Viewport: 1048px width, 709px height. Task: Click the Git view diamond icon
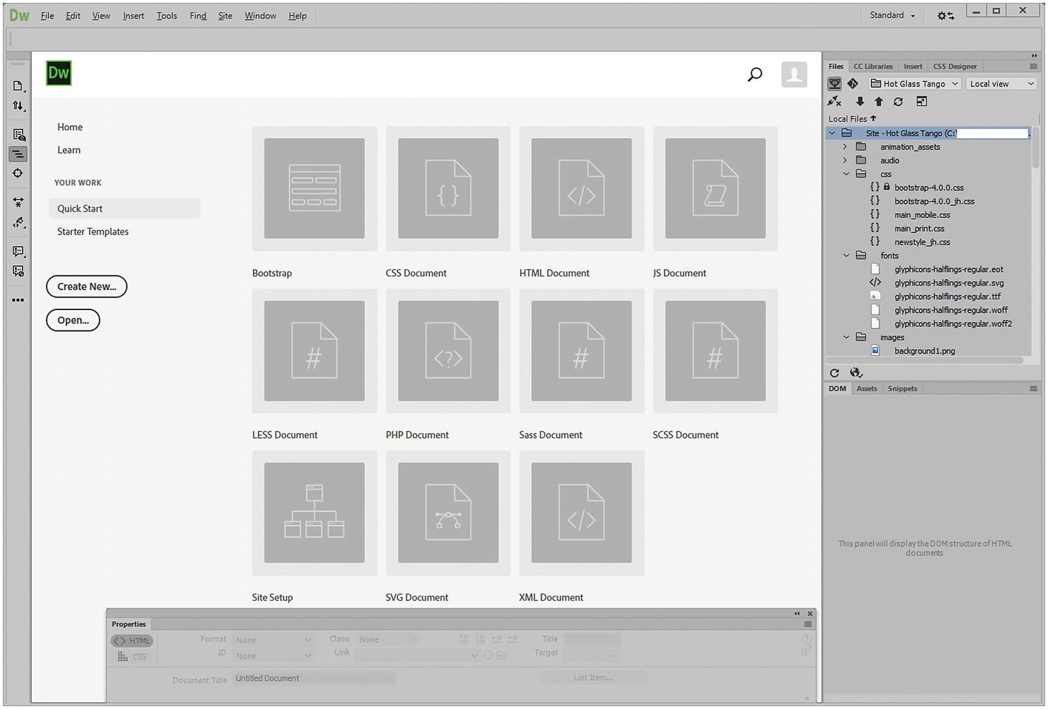tap(853, 84)
